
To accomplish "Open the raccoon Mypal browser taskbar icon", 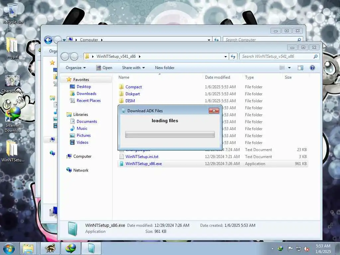I will (x=50, y=248).
